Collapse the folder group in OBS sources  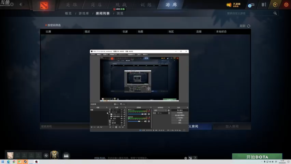tap(109, 114)
